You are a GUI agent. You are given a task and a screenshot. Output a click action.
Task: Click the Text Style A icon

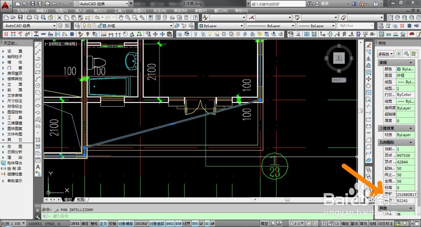205,18
